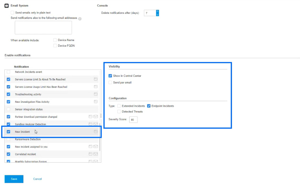The width and height of the screenshot is (300, 185).
Task: Click the Email System envelope icon
Action: pyautogui.click(x=6, y=5)
